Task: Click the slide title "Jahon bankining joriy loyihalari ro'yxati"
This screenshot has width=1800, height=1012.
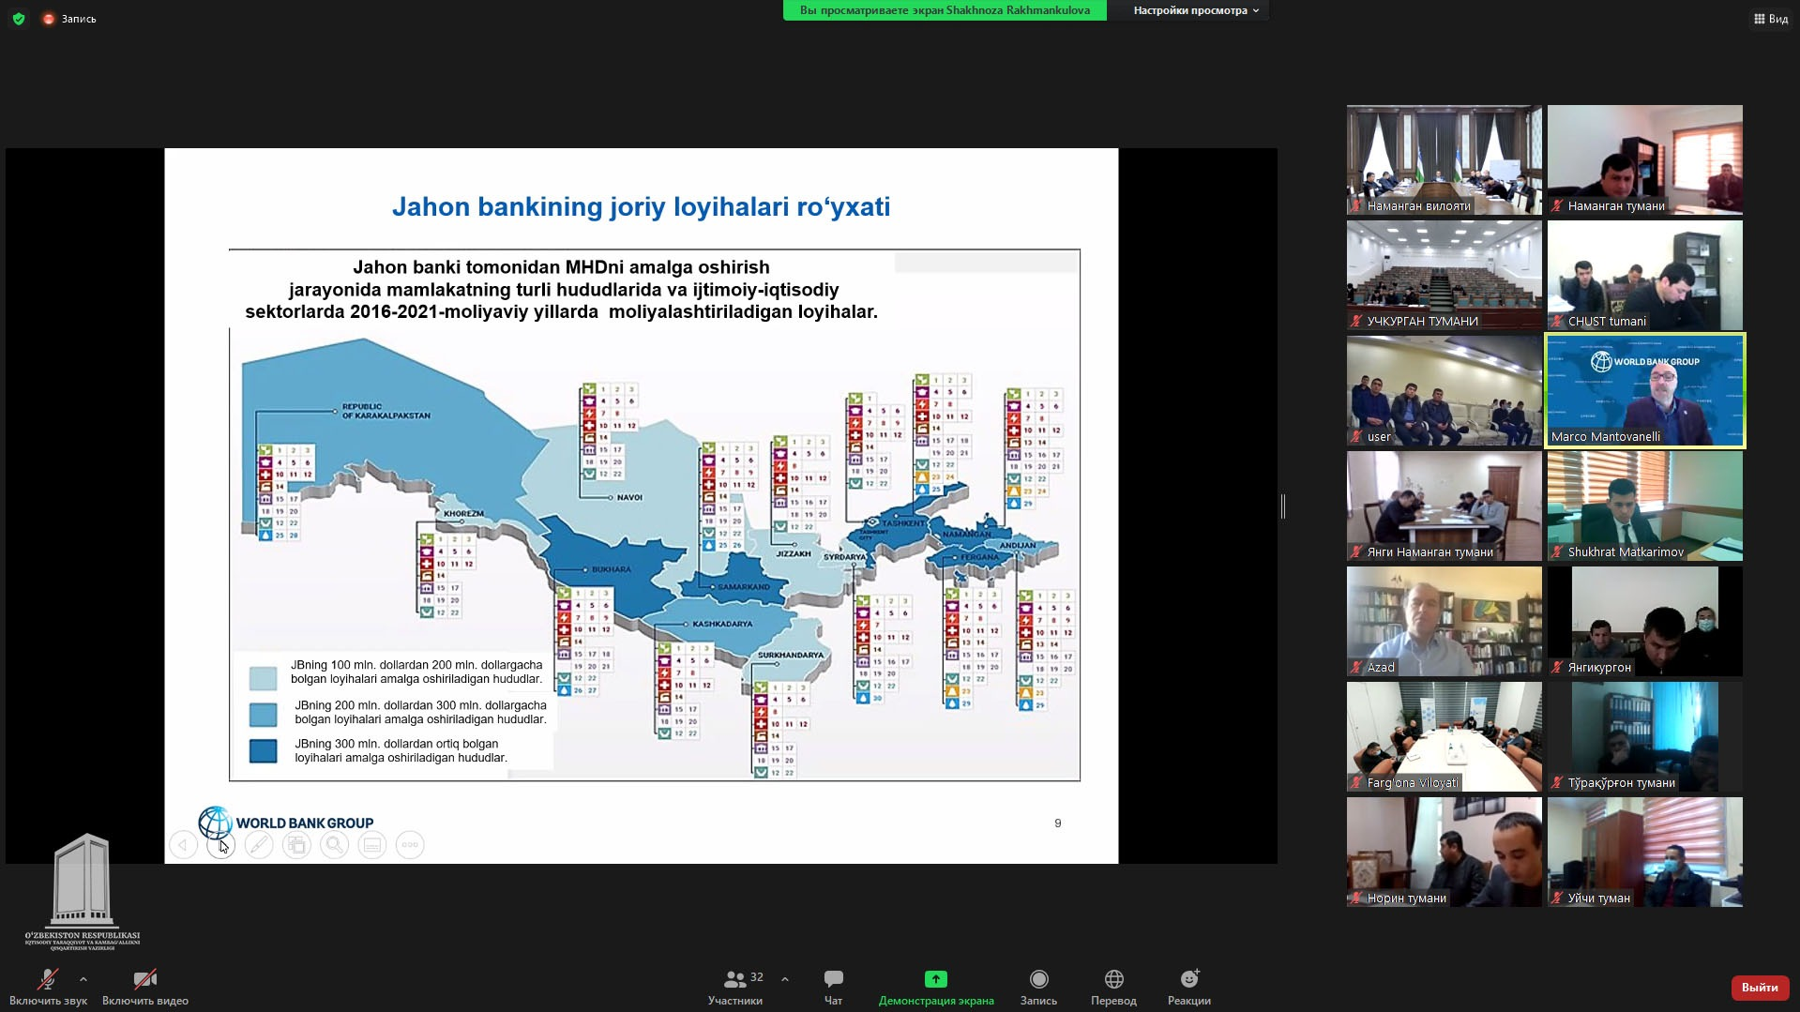Action: point(641,206)
